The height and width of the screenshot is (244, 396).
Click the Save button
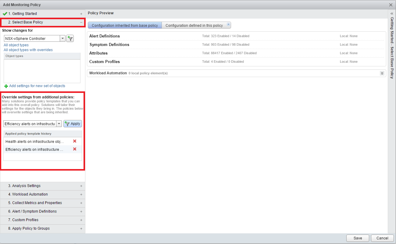358,238
